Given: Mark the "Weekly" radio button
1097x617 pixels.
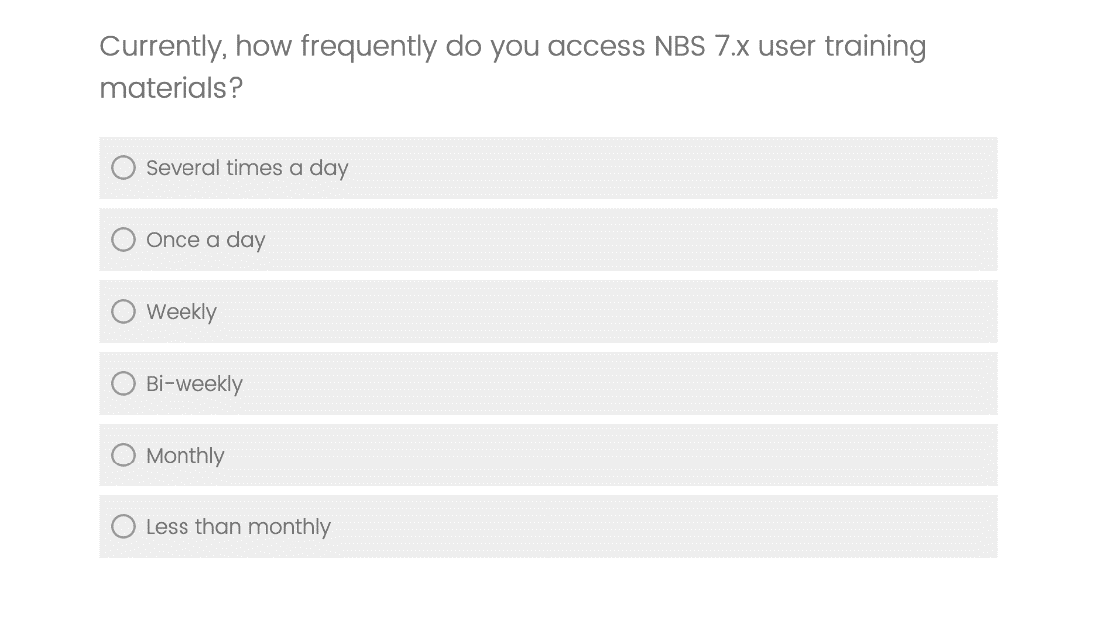Looking at the screenshot, I should [123, 312].
